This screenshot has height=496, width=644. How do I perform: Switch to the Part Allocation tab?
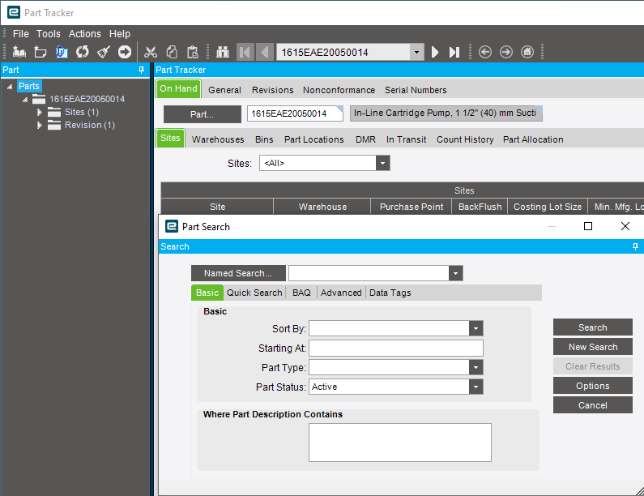coord(533,139)
